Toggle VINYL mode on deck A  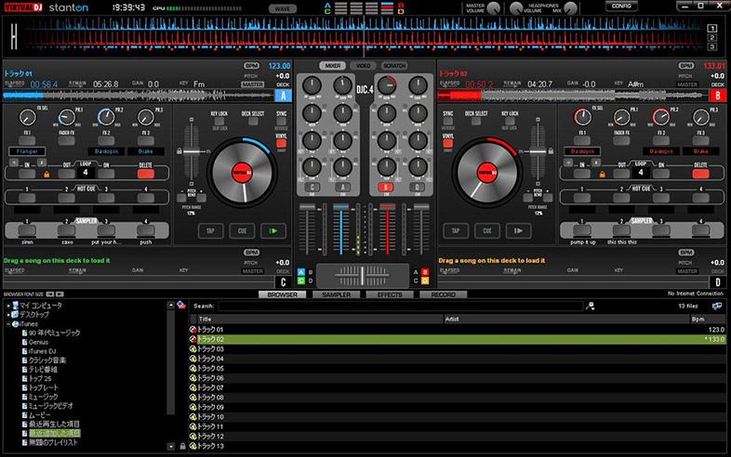[x=281, y=143]
